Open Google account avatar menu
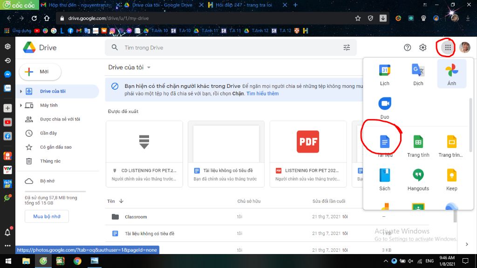477x268 pixels. coord(464,47)
